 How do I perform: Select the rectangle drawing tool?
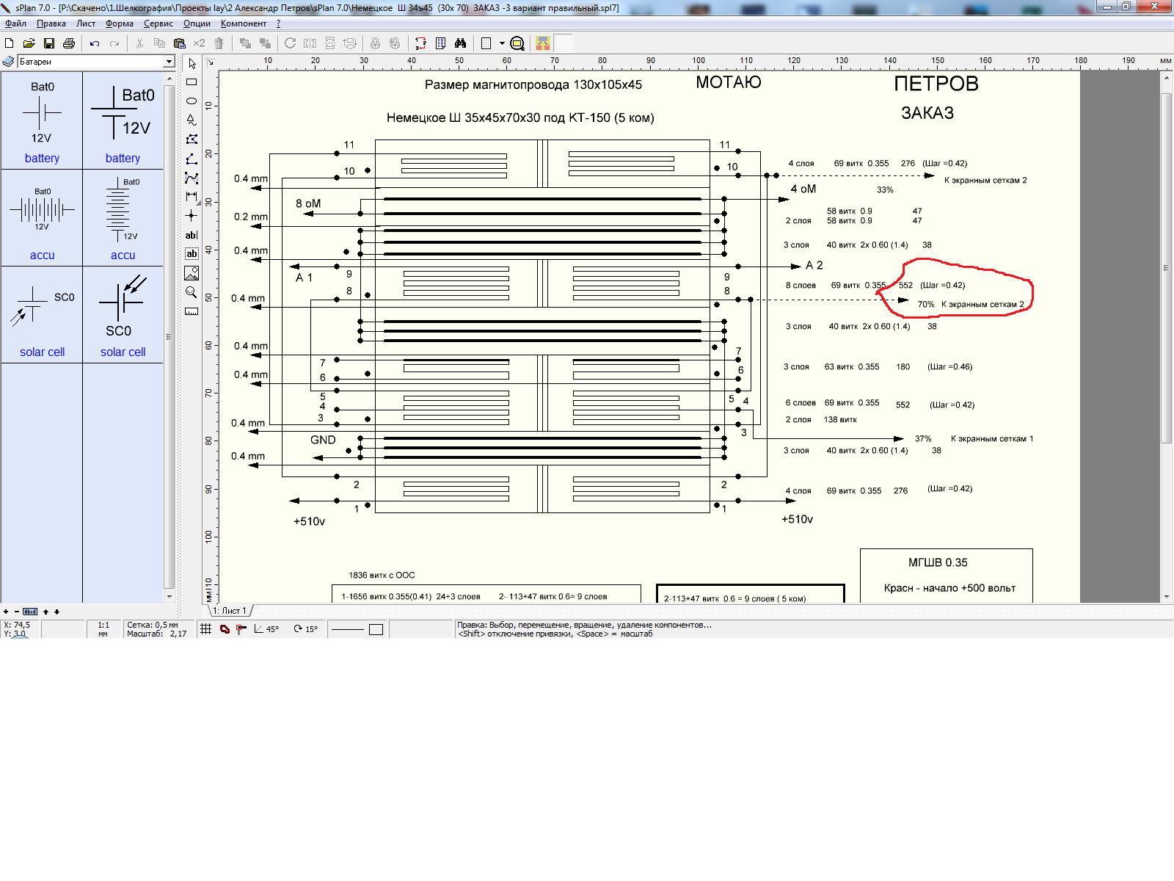[x=192, y=82]
